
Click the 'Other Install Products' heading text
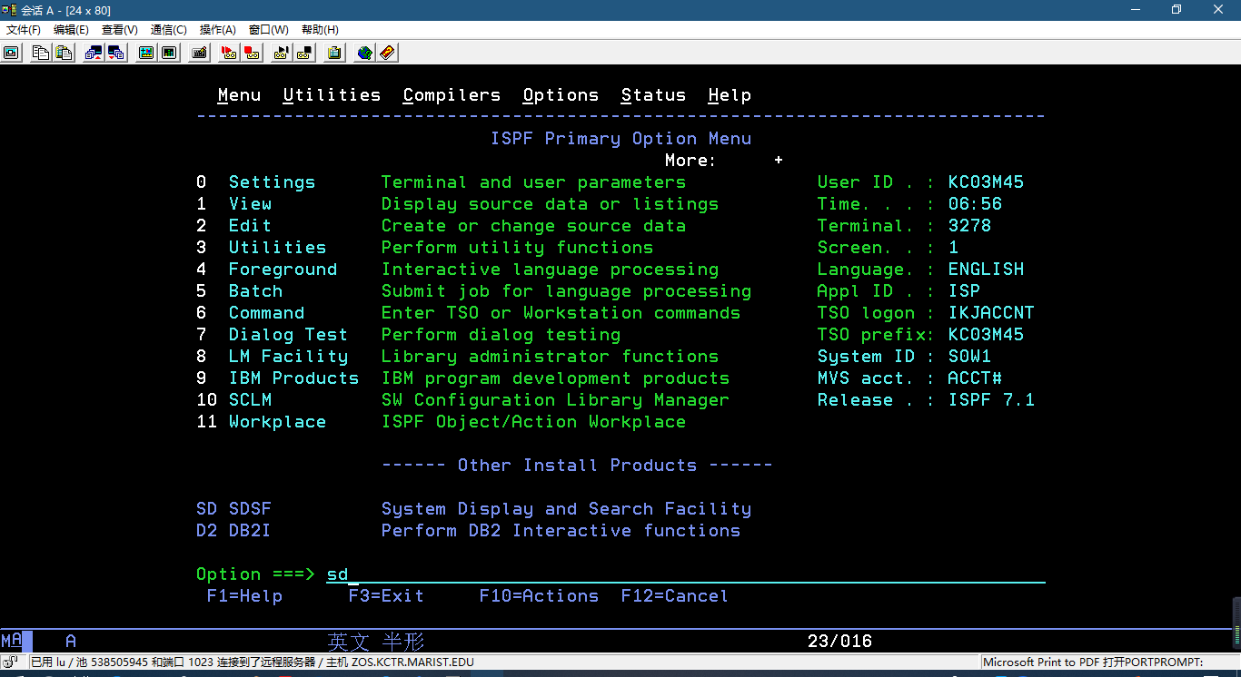tap(577, 466)
